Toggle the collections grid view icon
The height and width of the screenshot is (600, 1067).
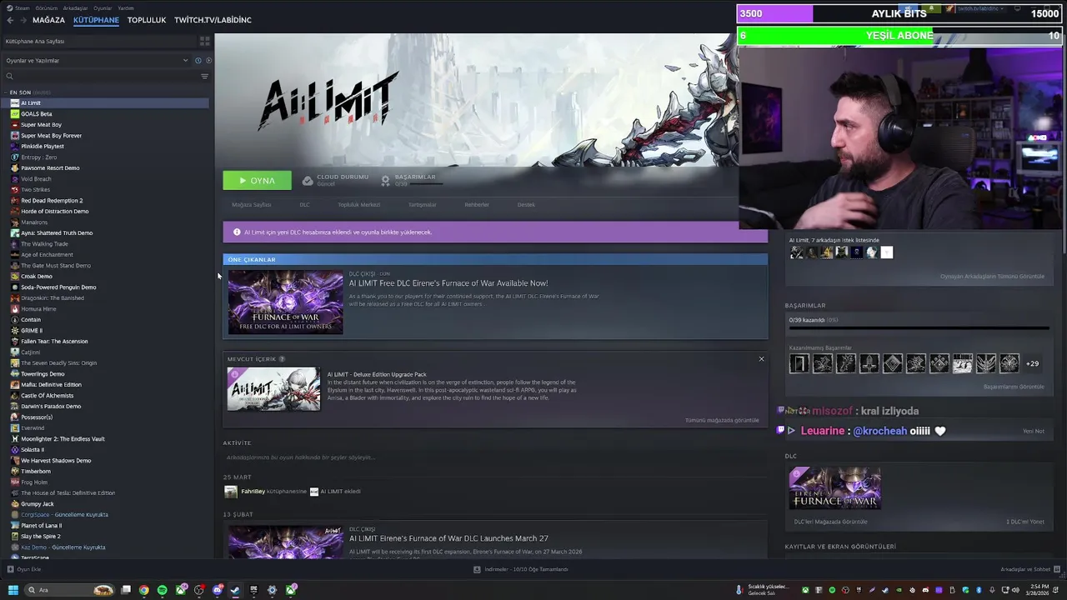(x=204, y=41)
